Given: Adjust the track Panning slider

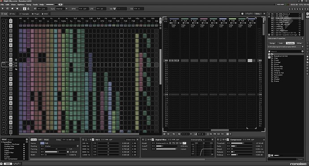Looking at the screenshot, I should coord(56,149).
